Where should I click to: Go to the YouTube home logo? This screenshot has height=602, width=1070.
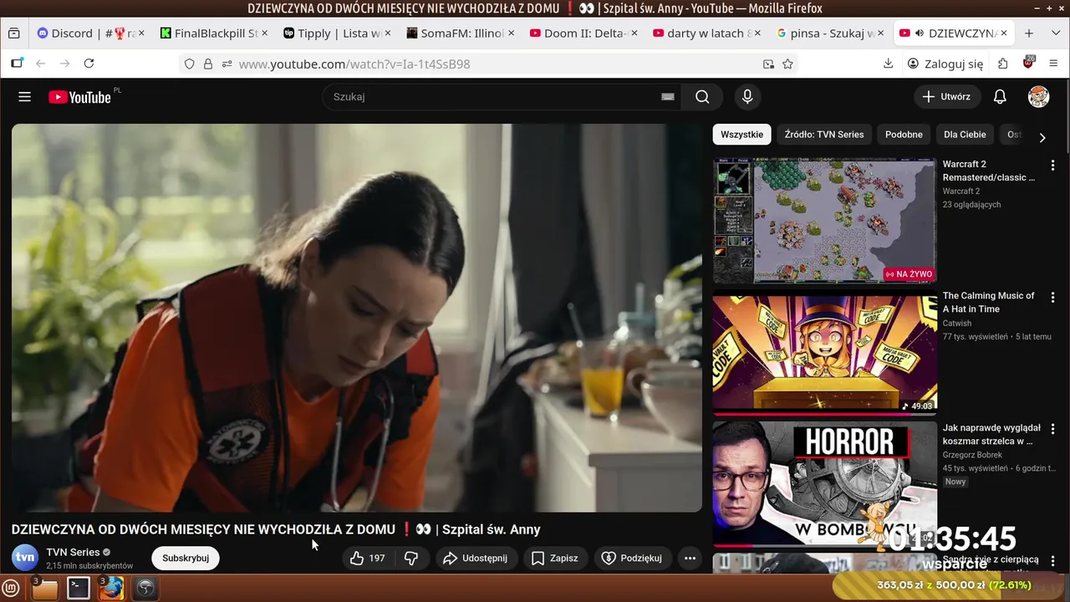point(80,97)
